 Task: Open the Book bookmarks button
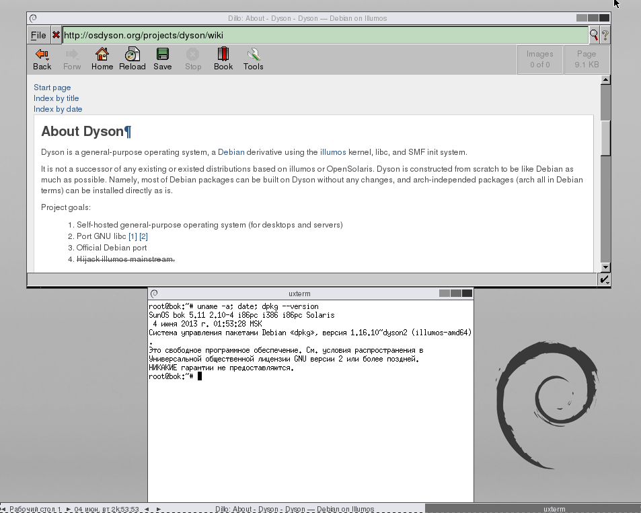click(223, 59)
